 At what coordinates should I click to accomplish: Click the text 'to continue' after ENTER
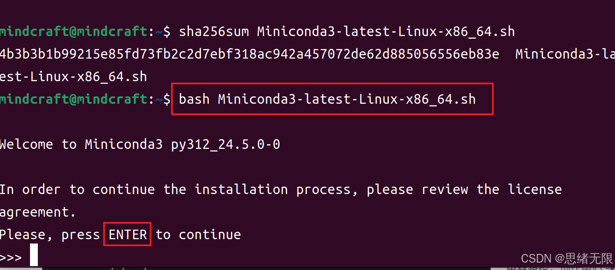pos(198,234)
